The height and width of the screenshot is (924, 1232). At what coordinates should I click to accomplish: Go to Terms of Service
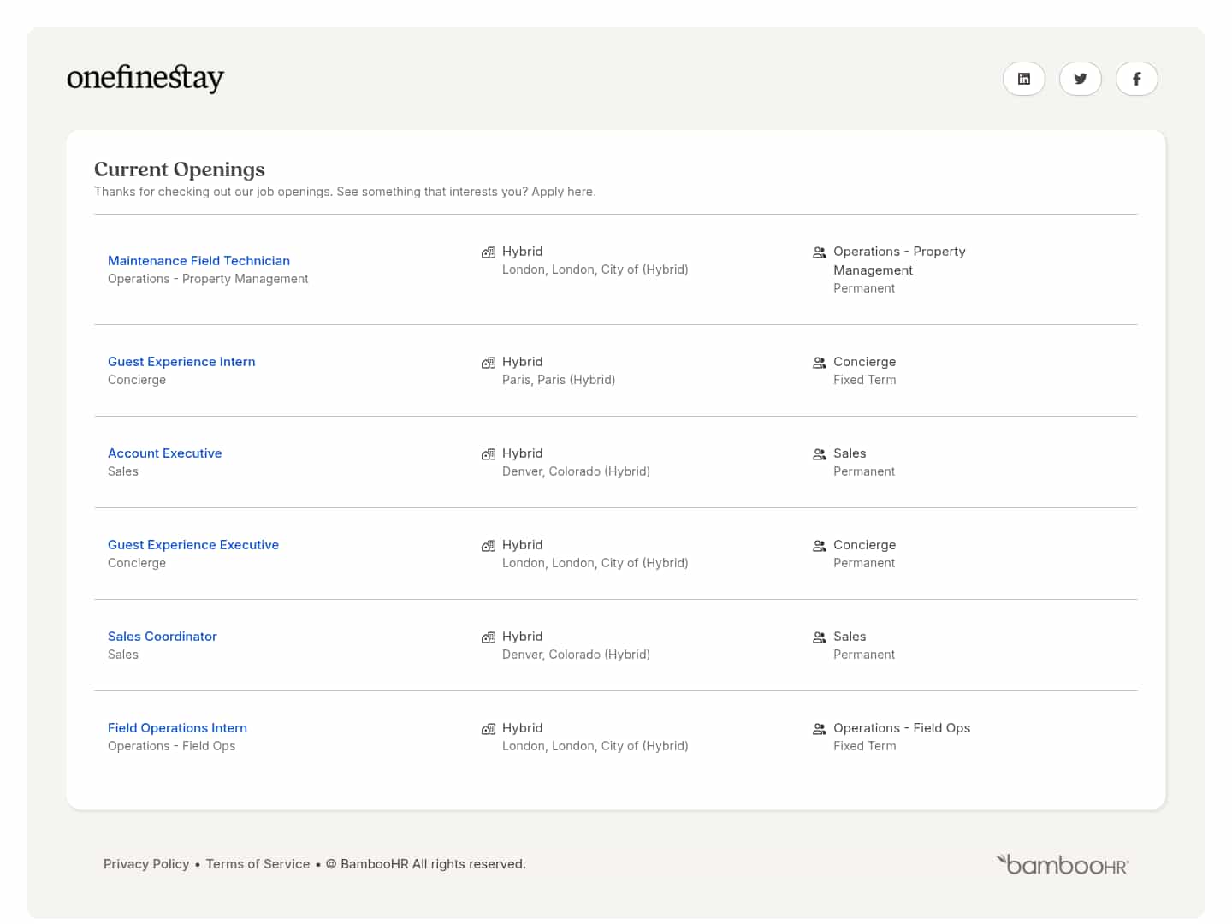coord(258,864)
